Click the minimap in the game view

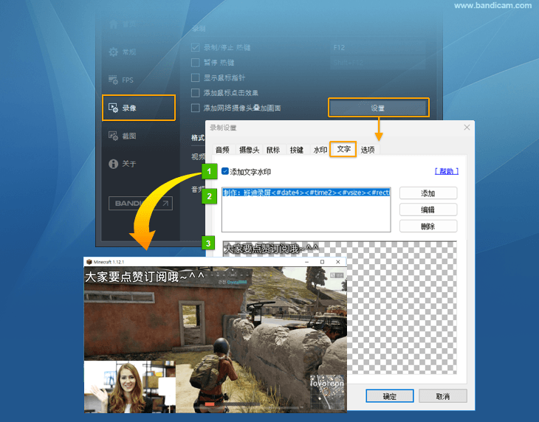pyautogui.click(x=327, y=392)
